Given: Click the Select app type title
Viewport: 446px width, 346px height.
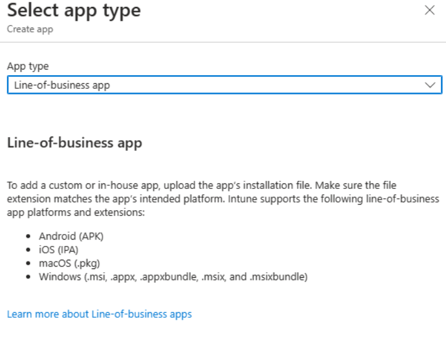Looking at the screenshot, I should coord(74,11).
